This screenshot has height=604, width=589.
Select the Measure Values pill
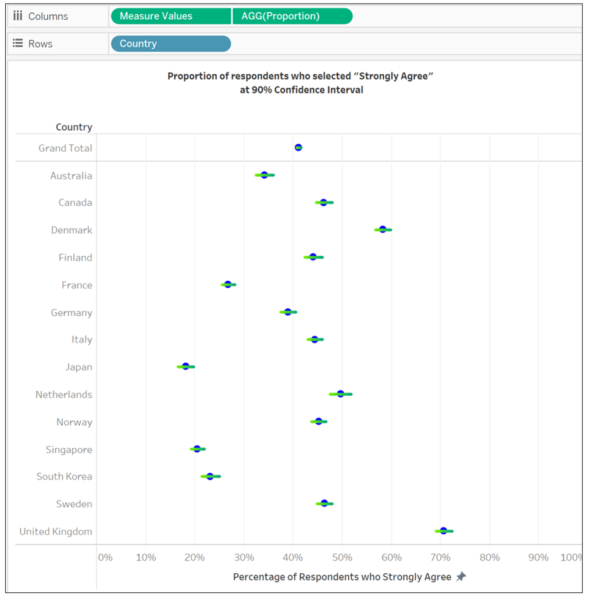(170, 16)
